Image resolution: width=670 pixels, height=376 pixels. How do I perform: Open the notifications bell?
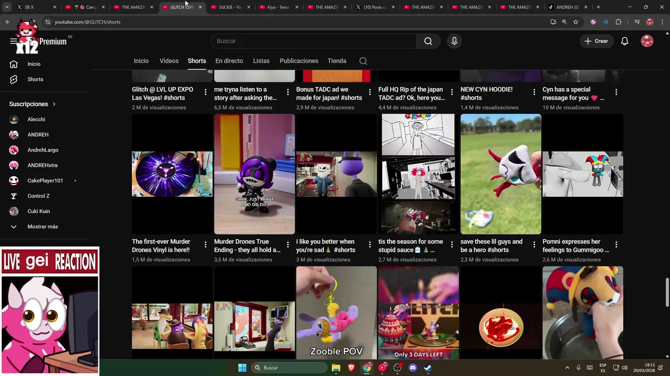pos(624,41)
